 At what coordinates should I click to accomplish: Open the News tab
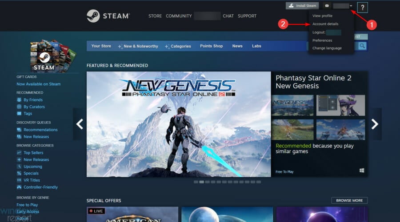[237, 46]
